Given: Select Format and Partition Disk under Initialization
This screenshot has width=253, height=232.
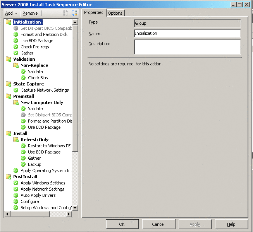Looking at the screenshot, I should [x=44, y=34].
